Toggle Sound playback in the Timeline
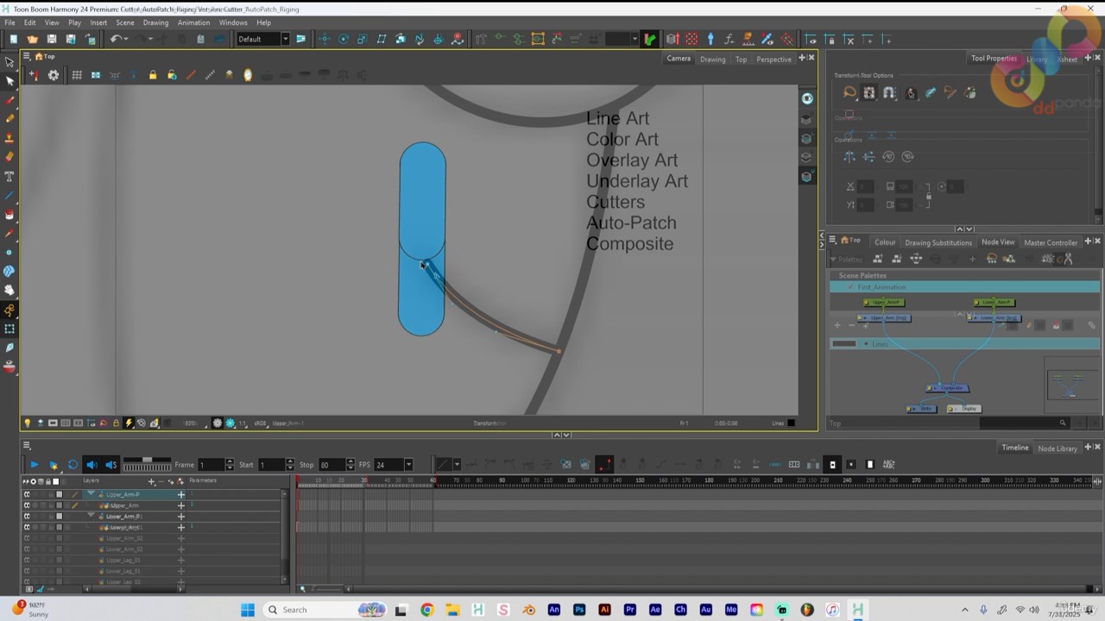This screenshot has width=1105, height=621. tap(92, 465)
